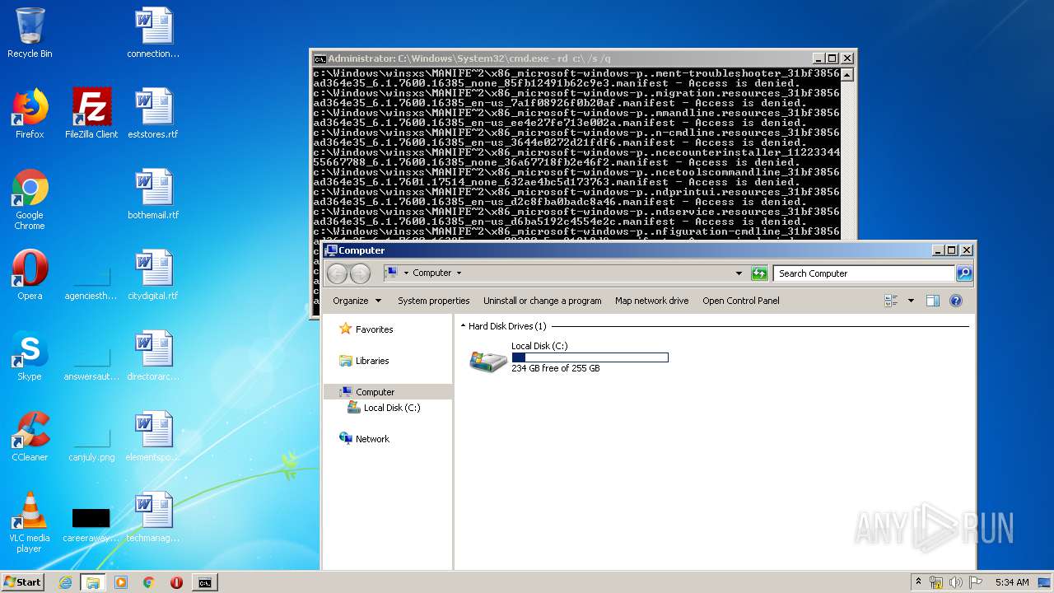Click the 5:34 AM taskbar clock

click(1011, 582)
